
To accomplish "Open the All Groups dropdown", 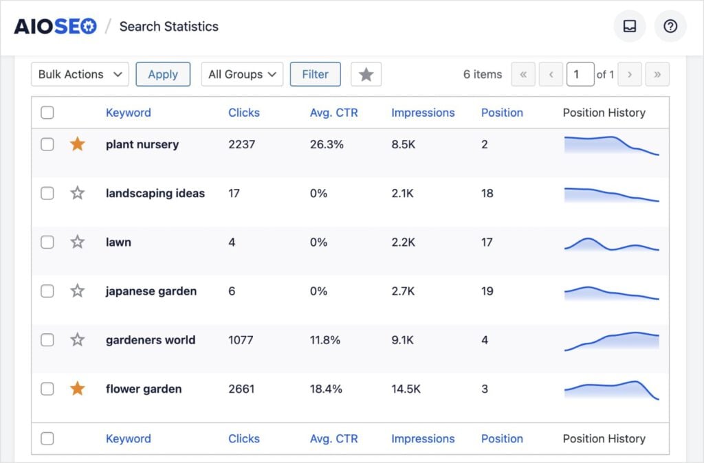I will pyautogui.click(x=241, y=74).
